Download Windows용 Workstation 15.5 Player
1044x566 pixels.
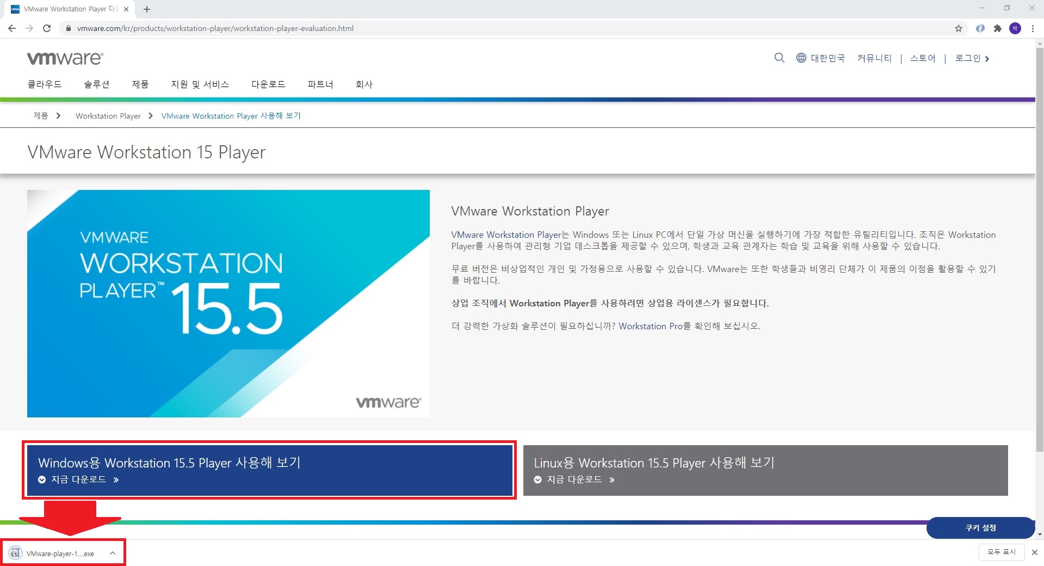[269, 470]
